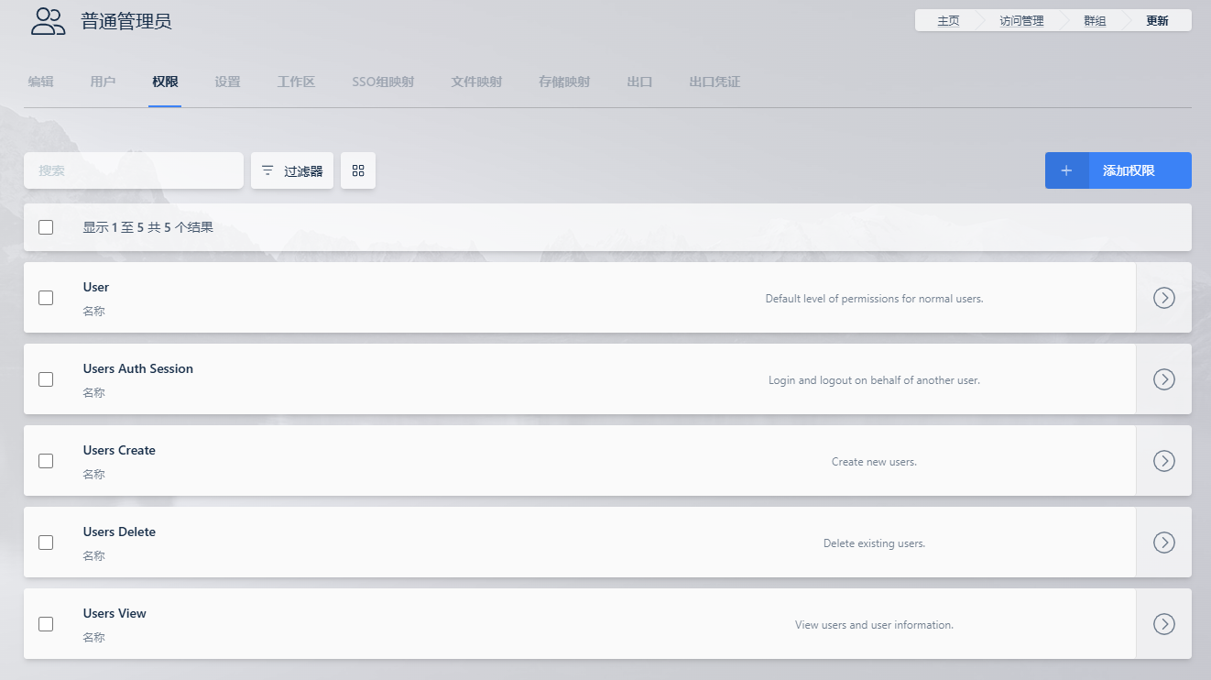
Task: Click the 显示 1 至 5 共 5 个结果 text
Action: click(x=147, y=227)
